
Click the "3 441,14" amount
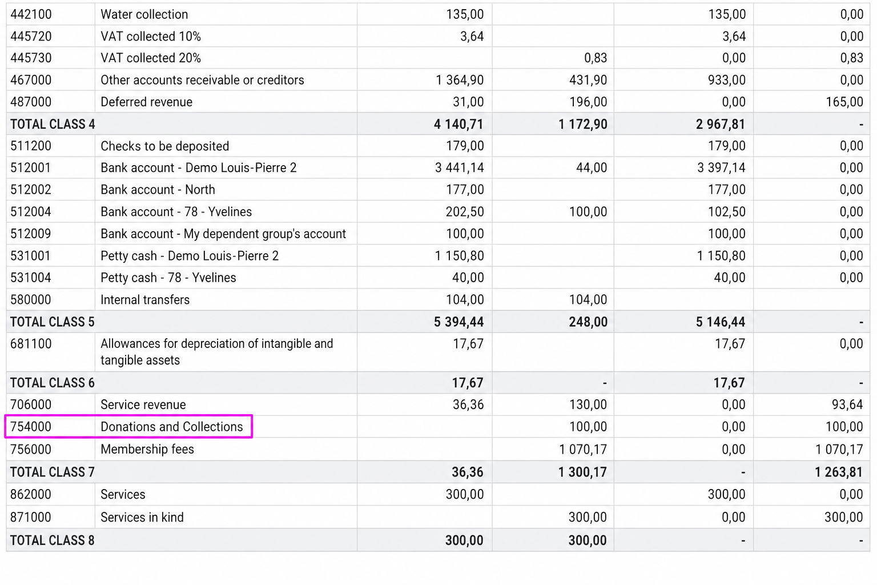tap(460, 168)
